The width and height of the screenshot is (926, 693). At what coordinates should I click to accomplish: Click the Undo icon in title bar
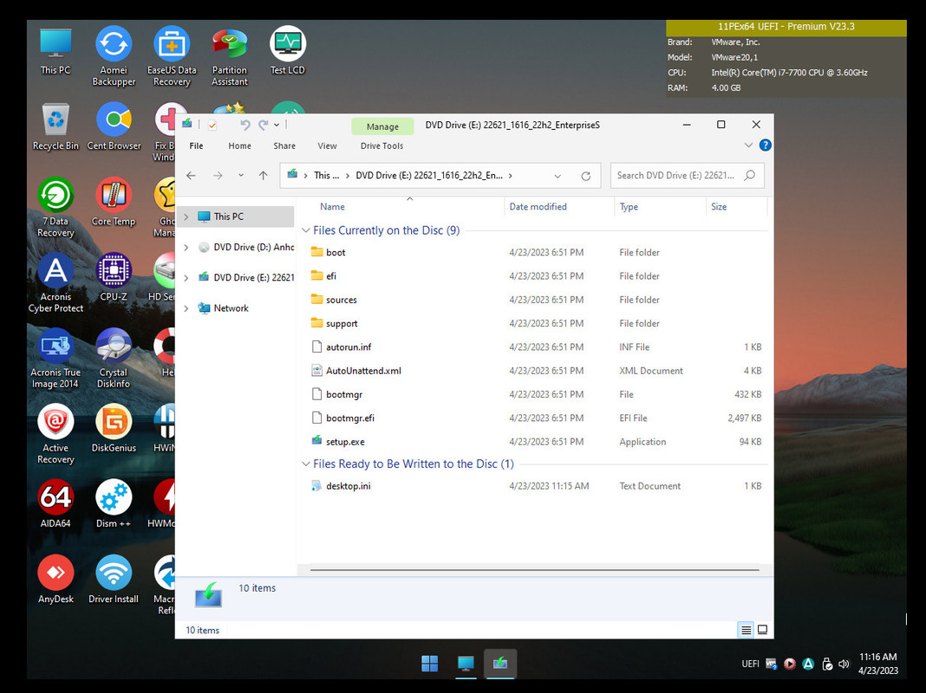point(245,125)
